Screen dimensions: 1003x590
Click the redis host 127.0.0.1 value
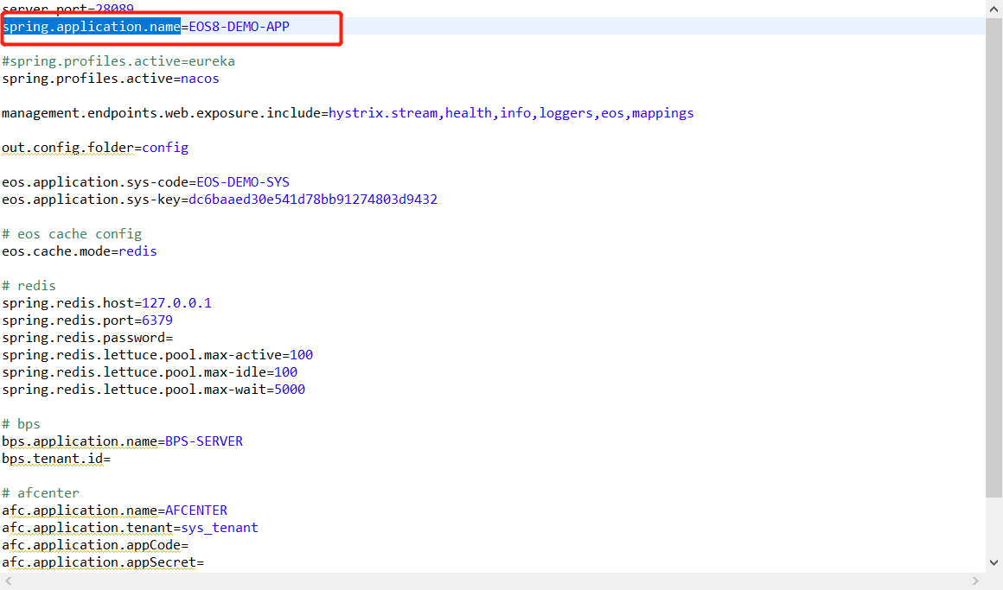pos(176,303)
